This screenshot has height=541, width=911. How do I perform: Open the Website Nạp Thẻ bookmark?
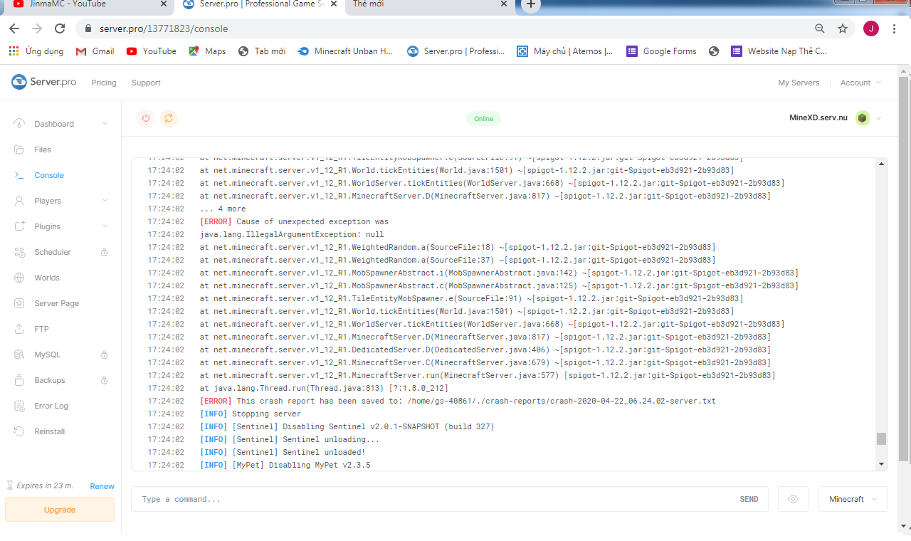[779, 51]
